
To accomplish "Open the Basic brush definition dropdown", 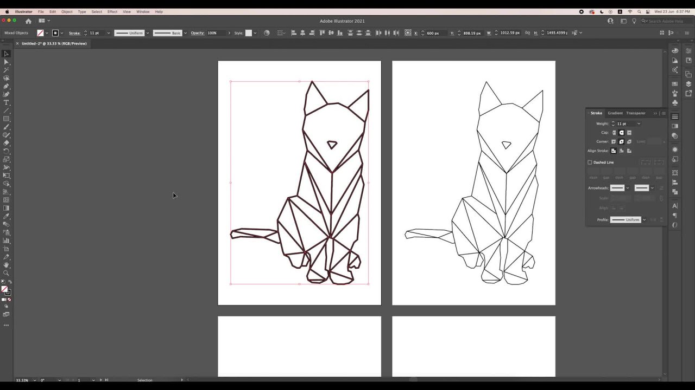I will click(x=185, y=33).
